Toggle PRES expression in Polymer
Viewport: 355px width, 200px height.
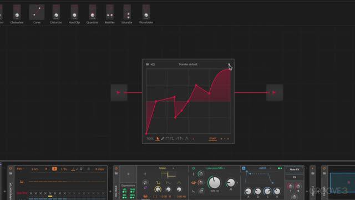(133, 196)
